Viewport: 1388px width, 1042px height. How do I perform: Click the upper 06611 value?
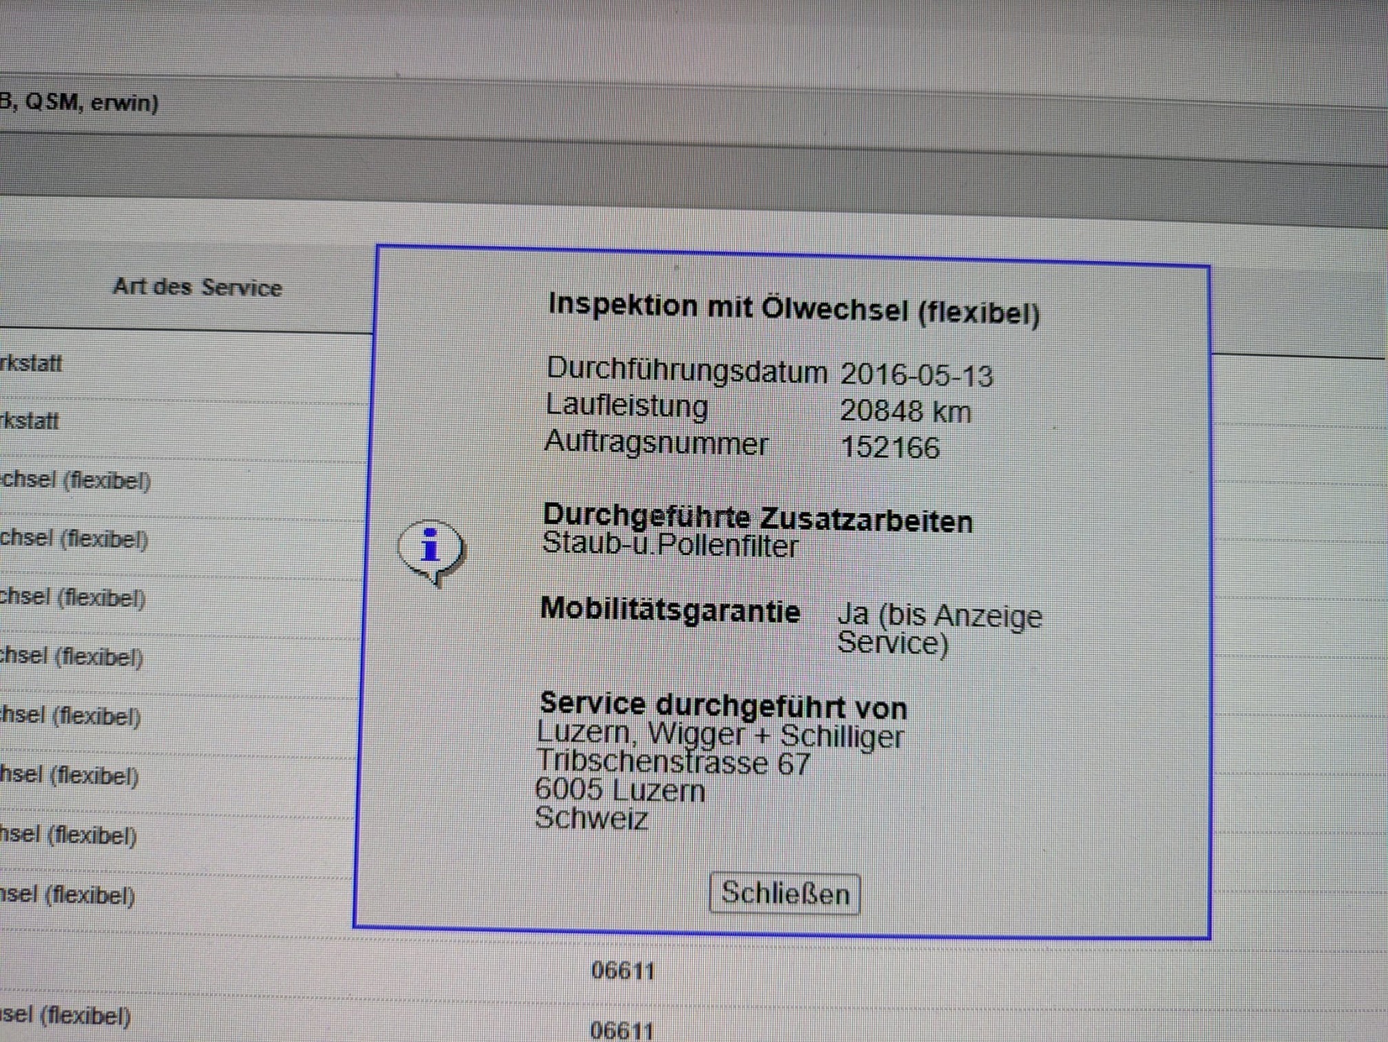tap(622, 970)
